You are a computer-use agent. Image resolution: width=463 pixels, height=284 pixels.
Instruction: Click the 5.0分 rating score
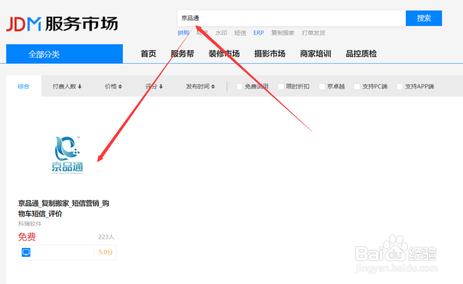point(106,252)
